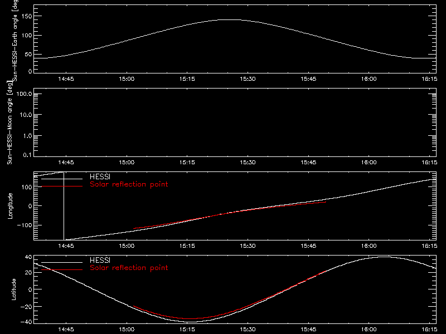Click the -40 tick on Latitude axis
The height and width of the screenshot is (334, 446).
[26, 322]
